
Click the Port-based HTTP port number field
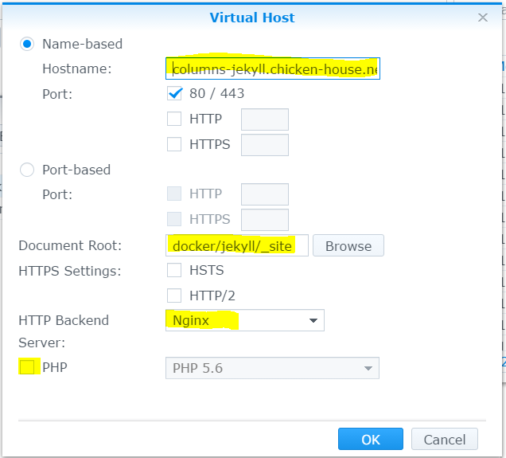tap(264, 194)
